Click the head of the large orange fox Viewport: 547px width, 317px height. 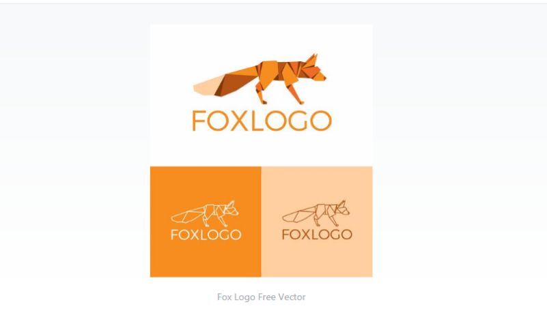coord(313,68)
